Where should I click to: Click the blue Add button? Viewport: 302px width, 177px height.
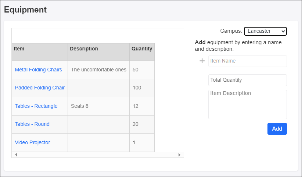277,129
